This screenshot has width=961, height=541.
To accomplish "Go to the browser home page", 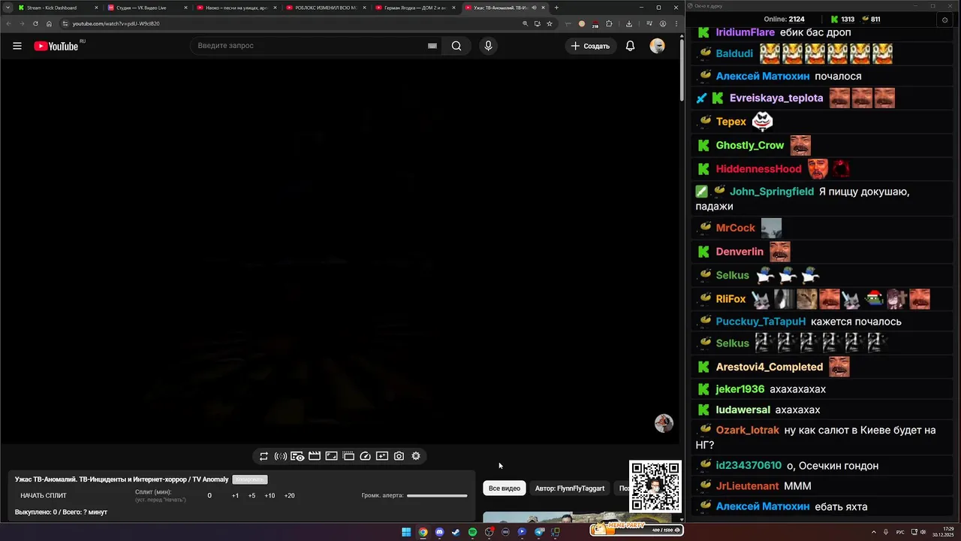I will (x=50, y=23).
